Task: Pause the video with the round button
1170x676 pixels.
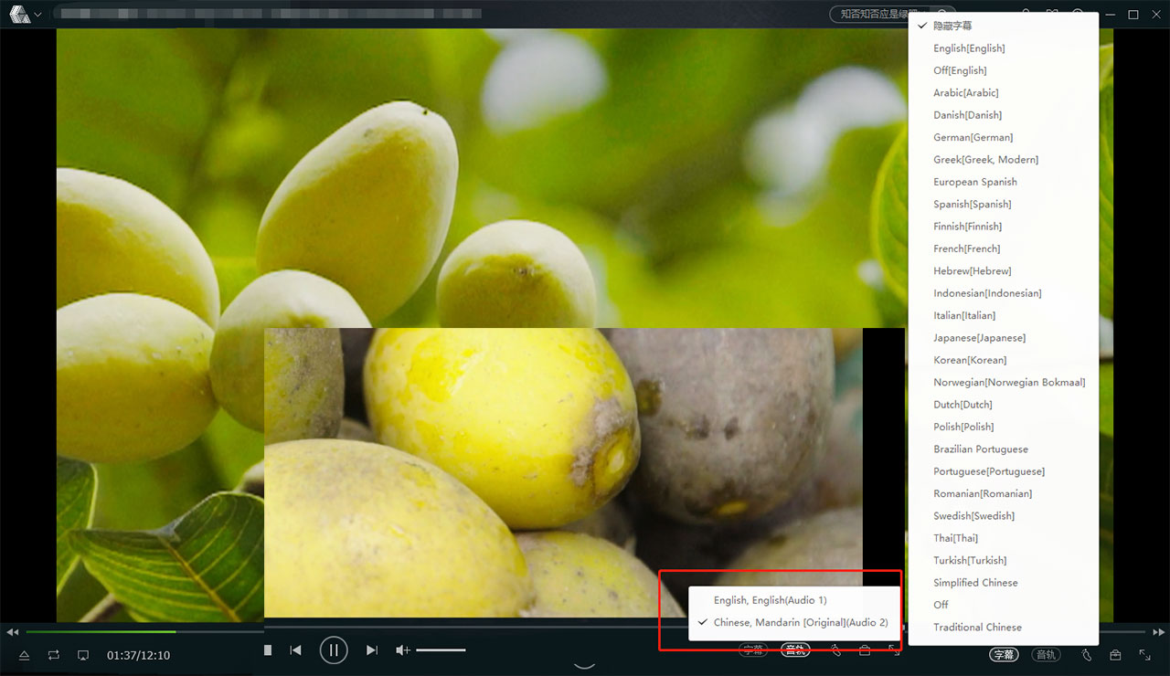Action: pyautogui.click(x=334, y=650)
